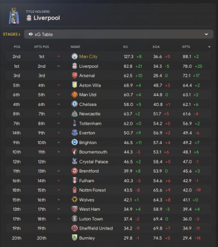Click the Chelsea badge icon
Image resolution: width=218 pixels, height=247 pixels.
74,104
